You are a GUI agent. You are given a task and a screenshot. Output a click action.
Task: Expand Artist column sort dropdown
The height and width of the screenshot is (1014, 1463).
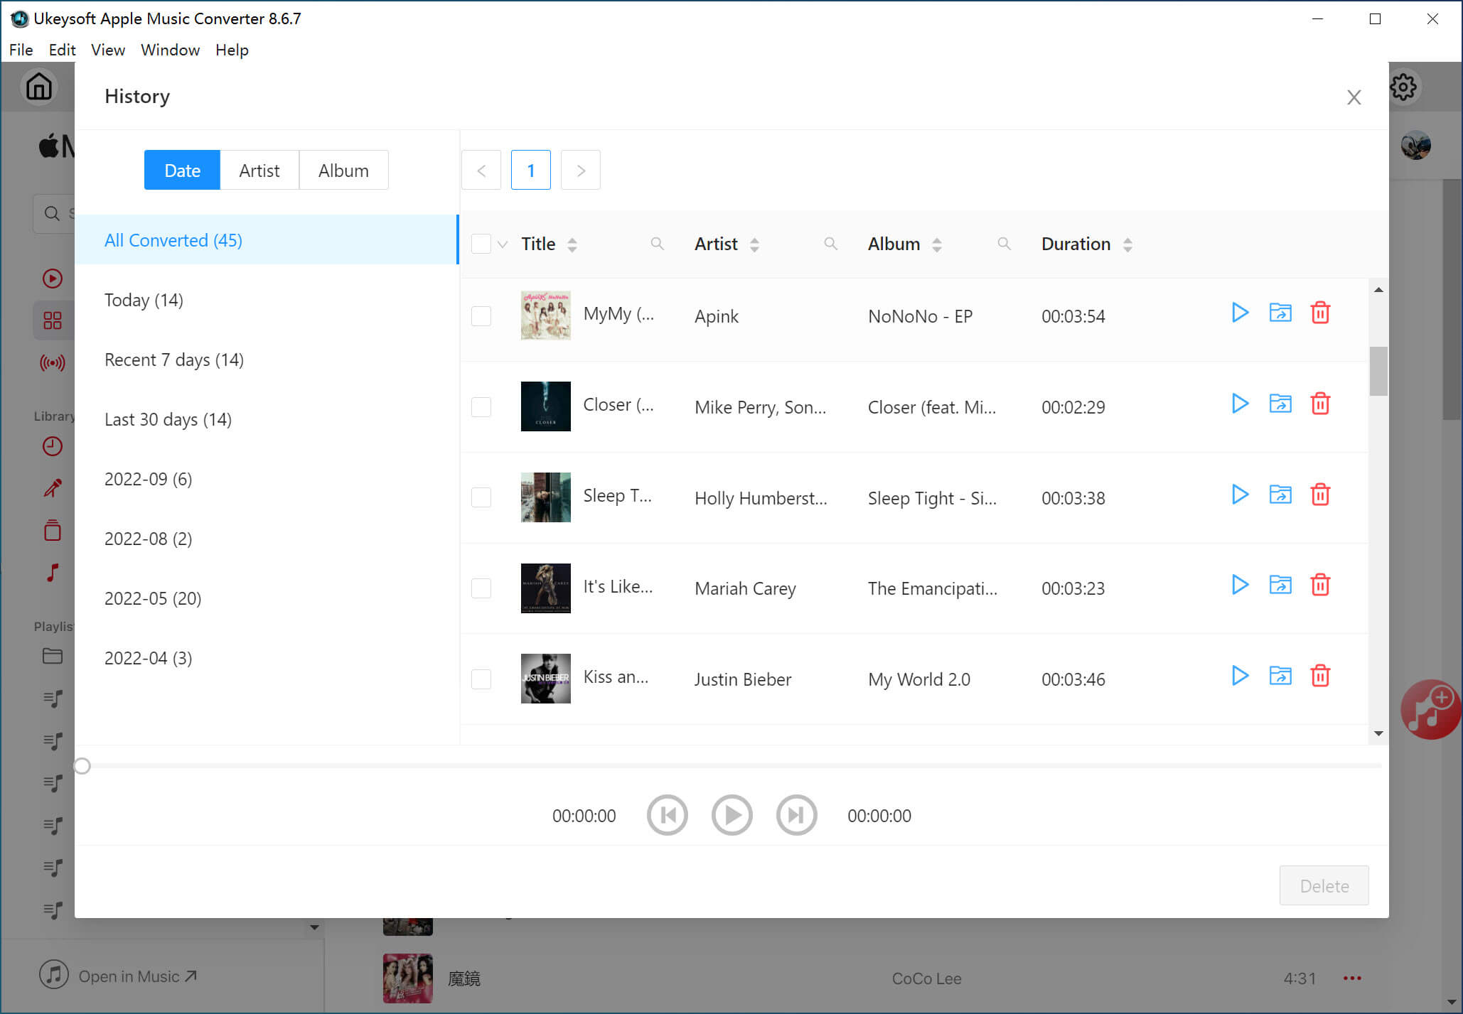tap(755, 243)
